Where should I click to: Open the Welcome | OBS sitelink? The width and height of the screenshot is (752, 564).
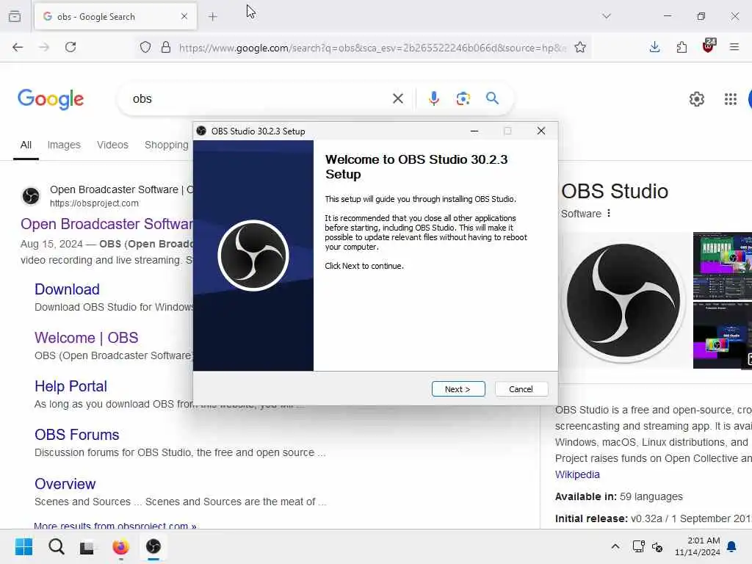87,338
